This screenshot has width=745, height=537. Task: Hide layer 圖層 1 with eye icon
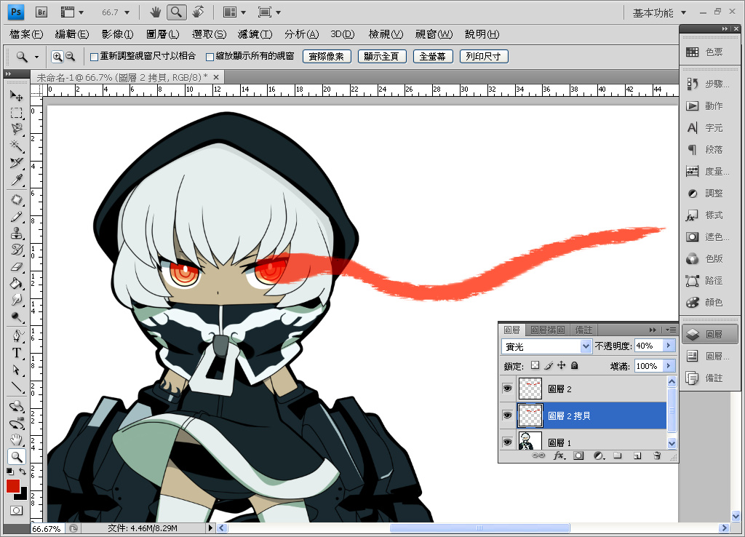coord(507,442)
